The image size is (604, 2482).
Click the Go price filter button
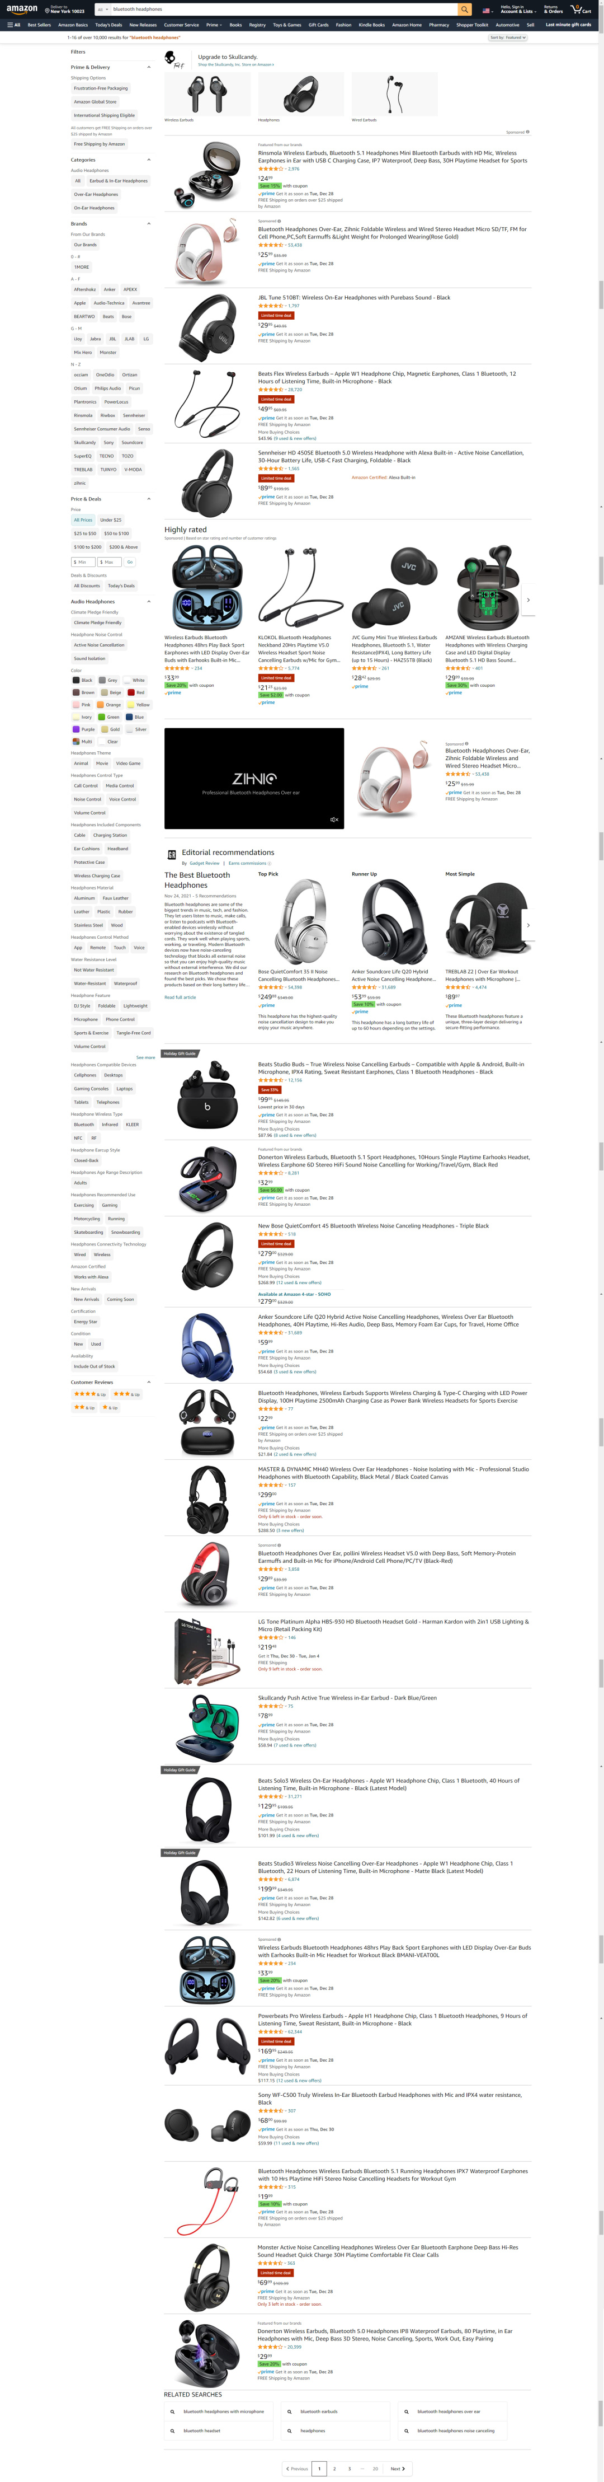point(129,562)
